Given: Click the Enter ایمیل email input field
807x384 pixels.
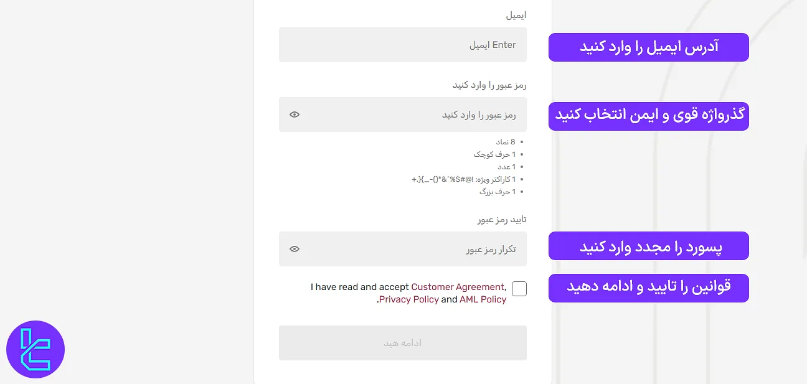Looking at the screenshot, I should click(x=402, y=44).
